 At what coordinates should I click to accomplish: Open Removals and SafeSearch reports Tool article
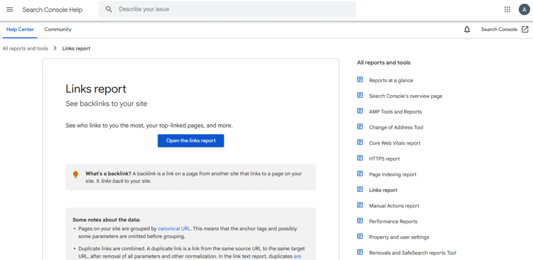tap(413, 253)
